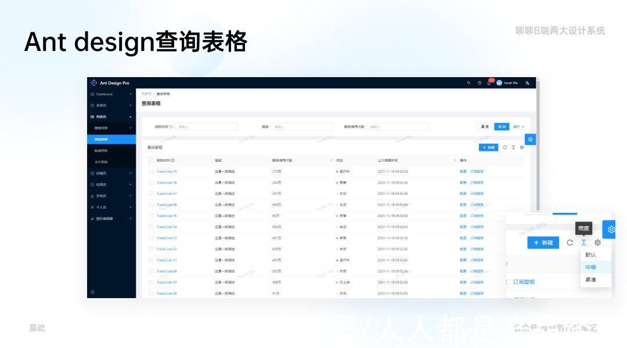
Task: Click the notification bell with red badge
Action: 489,83
